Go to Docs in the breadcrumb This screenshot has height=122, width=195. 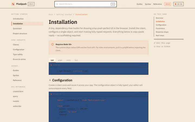point(51,15)
